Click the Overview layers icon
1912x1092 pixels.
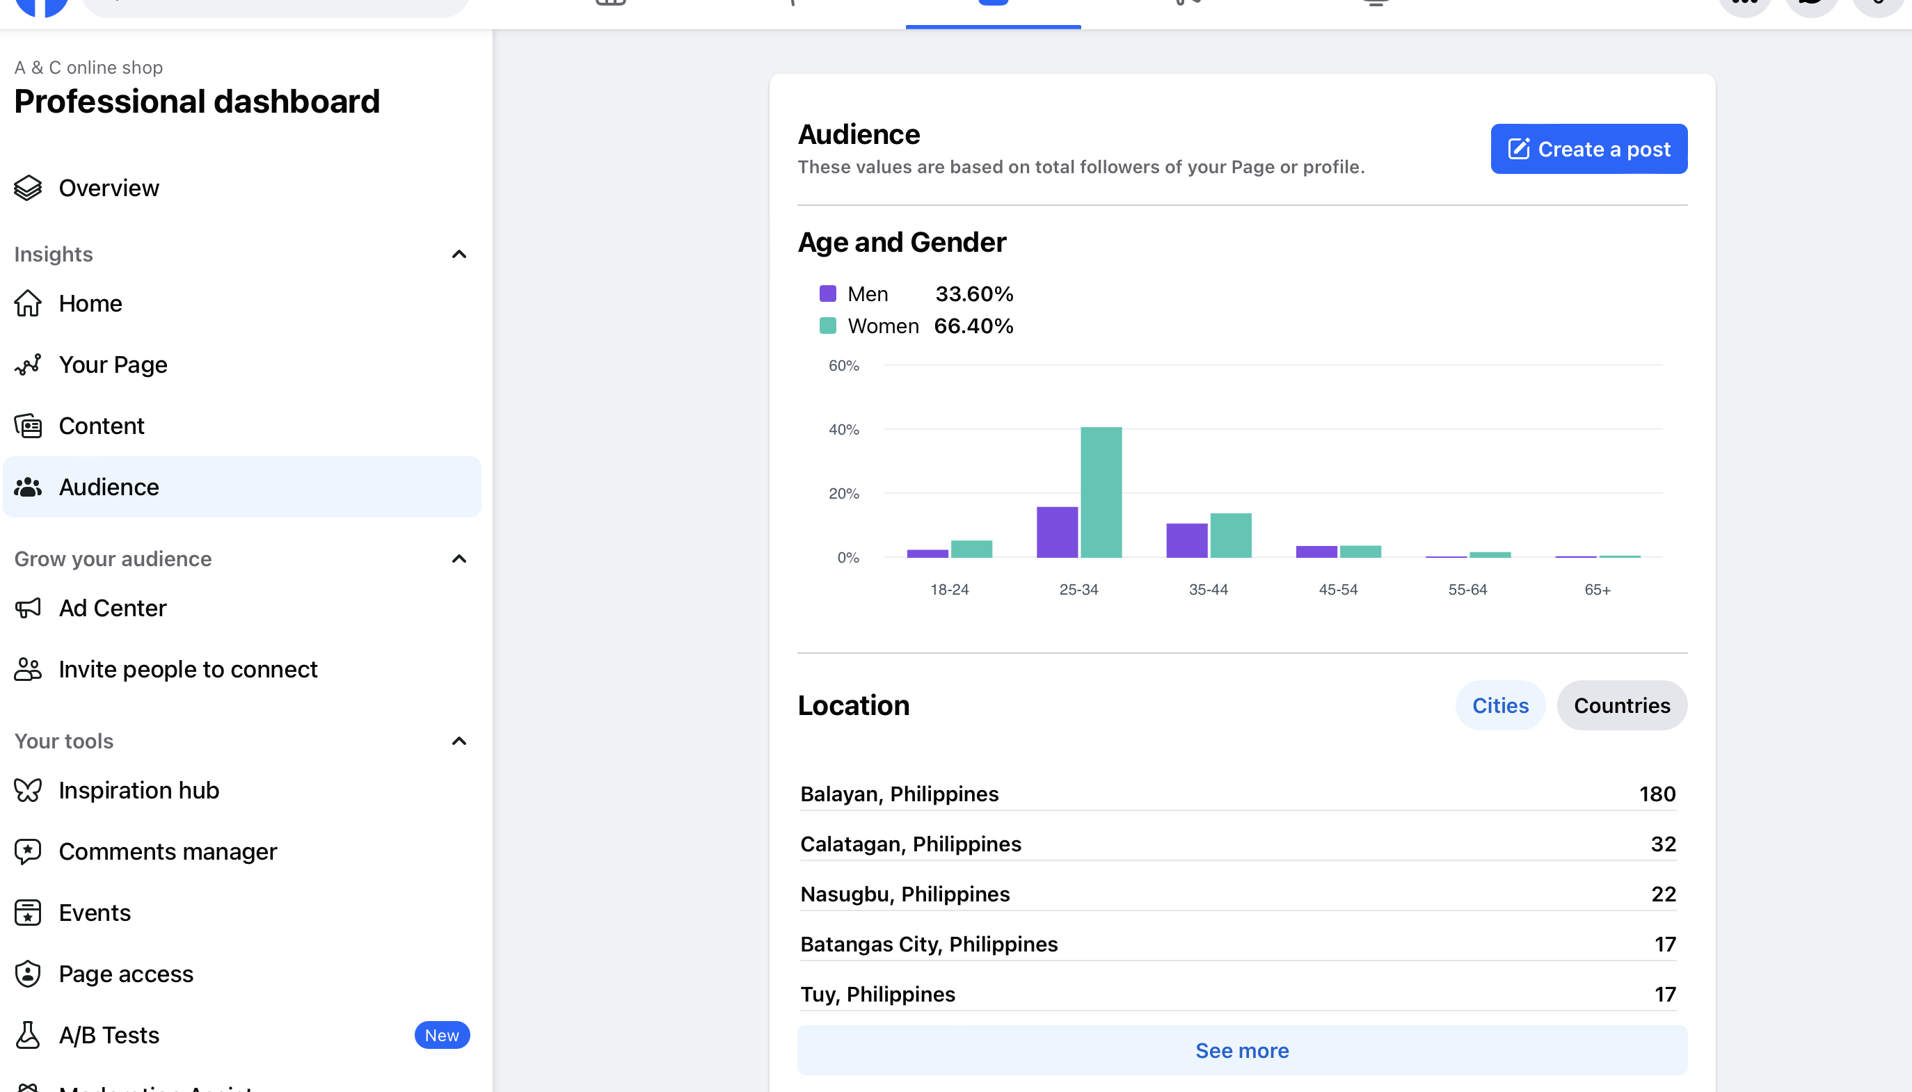(x=28, y=188)
